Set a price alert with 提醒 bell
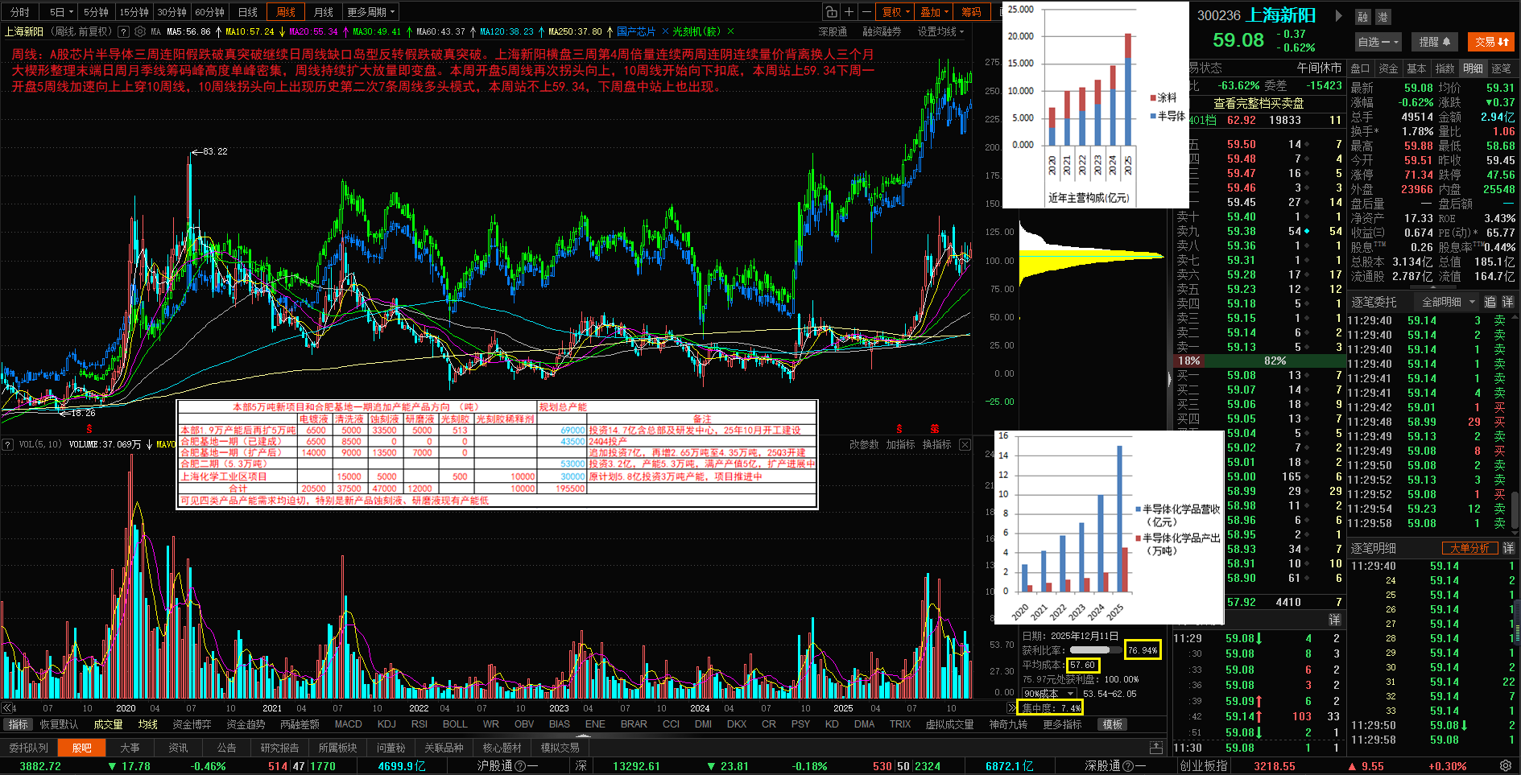Image resolution: width=1521 pixels, height=775 pixels. click(x=1435, y=42)
